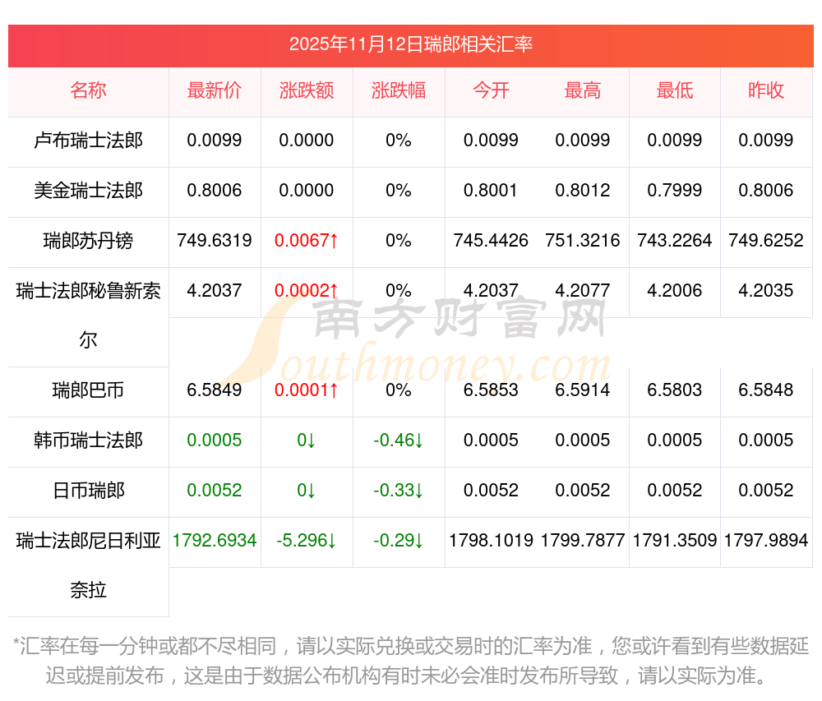This screenshot has height=701, width=822.
Task: Click the 名称 column header
Action: [88, 90]
